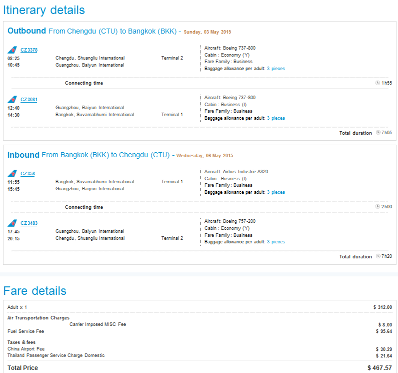Click the airline logo beside flight CZ3081
The image size is (398, 373).
[12, 99]
